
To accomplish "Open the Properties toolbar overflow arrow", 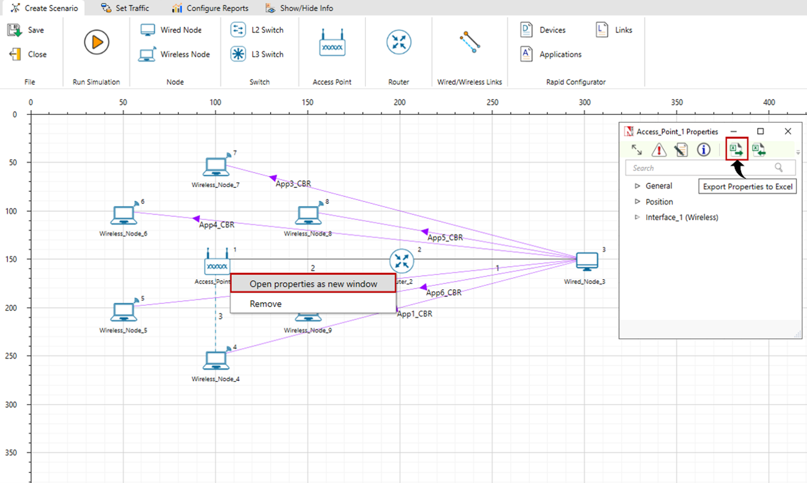I will (x=798, y=152).
